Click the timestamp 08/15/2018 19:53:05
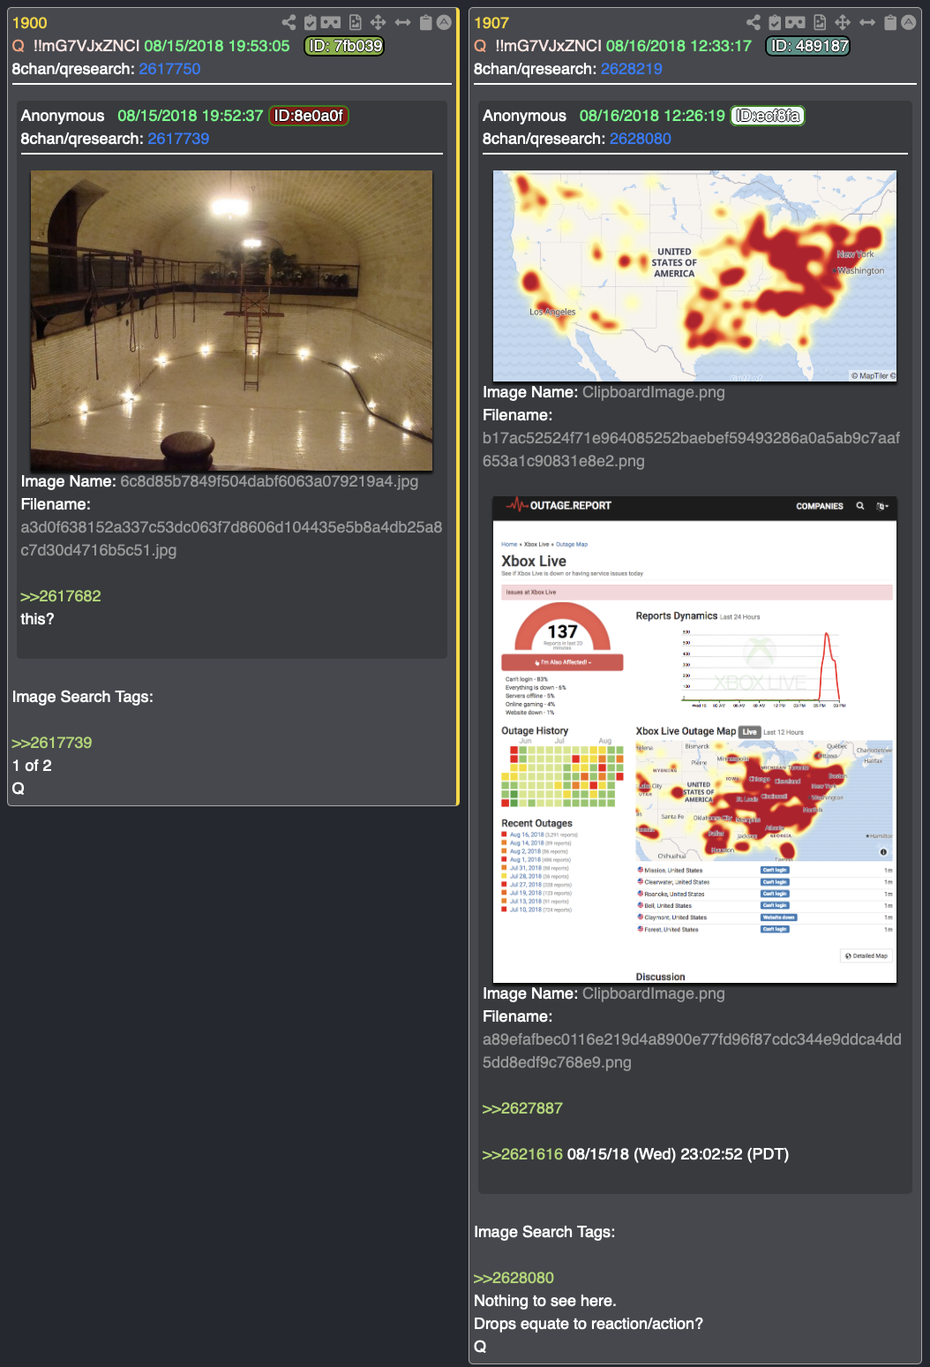 217,46
